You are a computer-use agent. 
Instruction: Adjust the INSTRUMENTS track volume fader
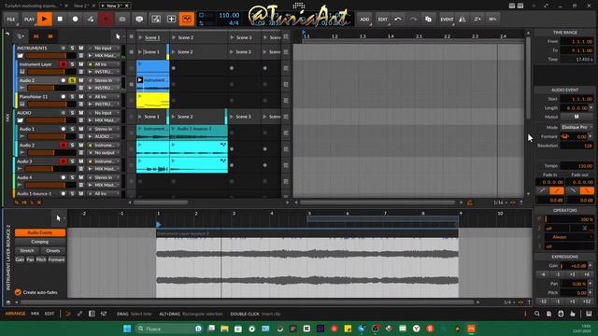point(50,56)
